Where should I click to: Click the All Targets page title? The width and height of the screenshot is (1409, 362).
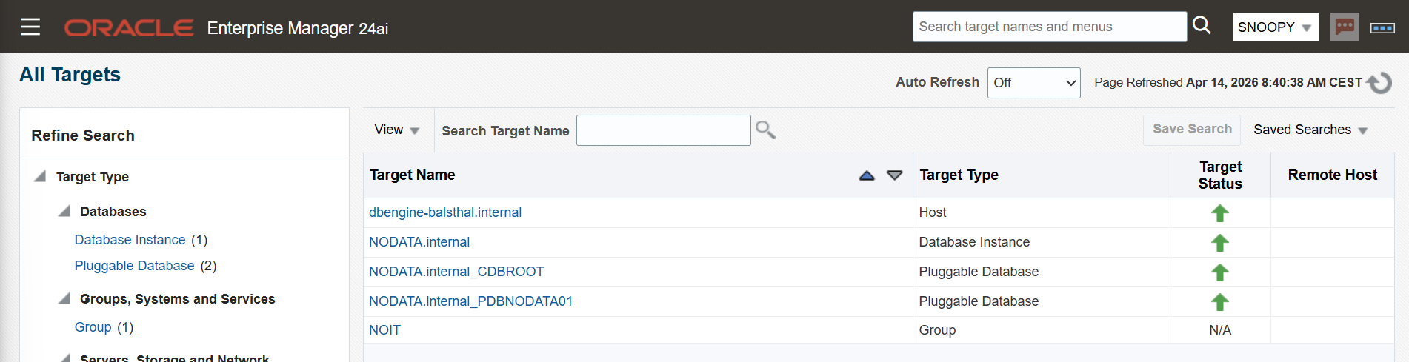tap(70, 75)
